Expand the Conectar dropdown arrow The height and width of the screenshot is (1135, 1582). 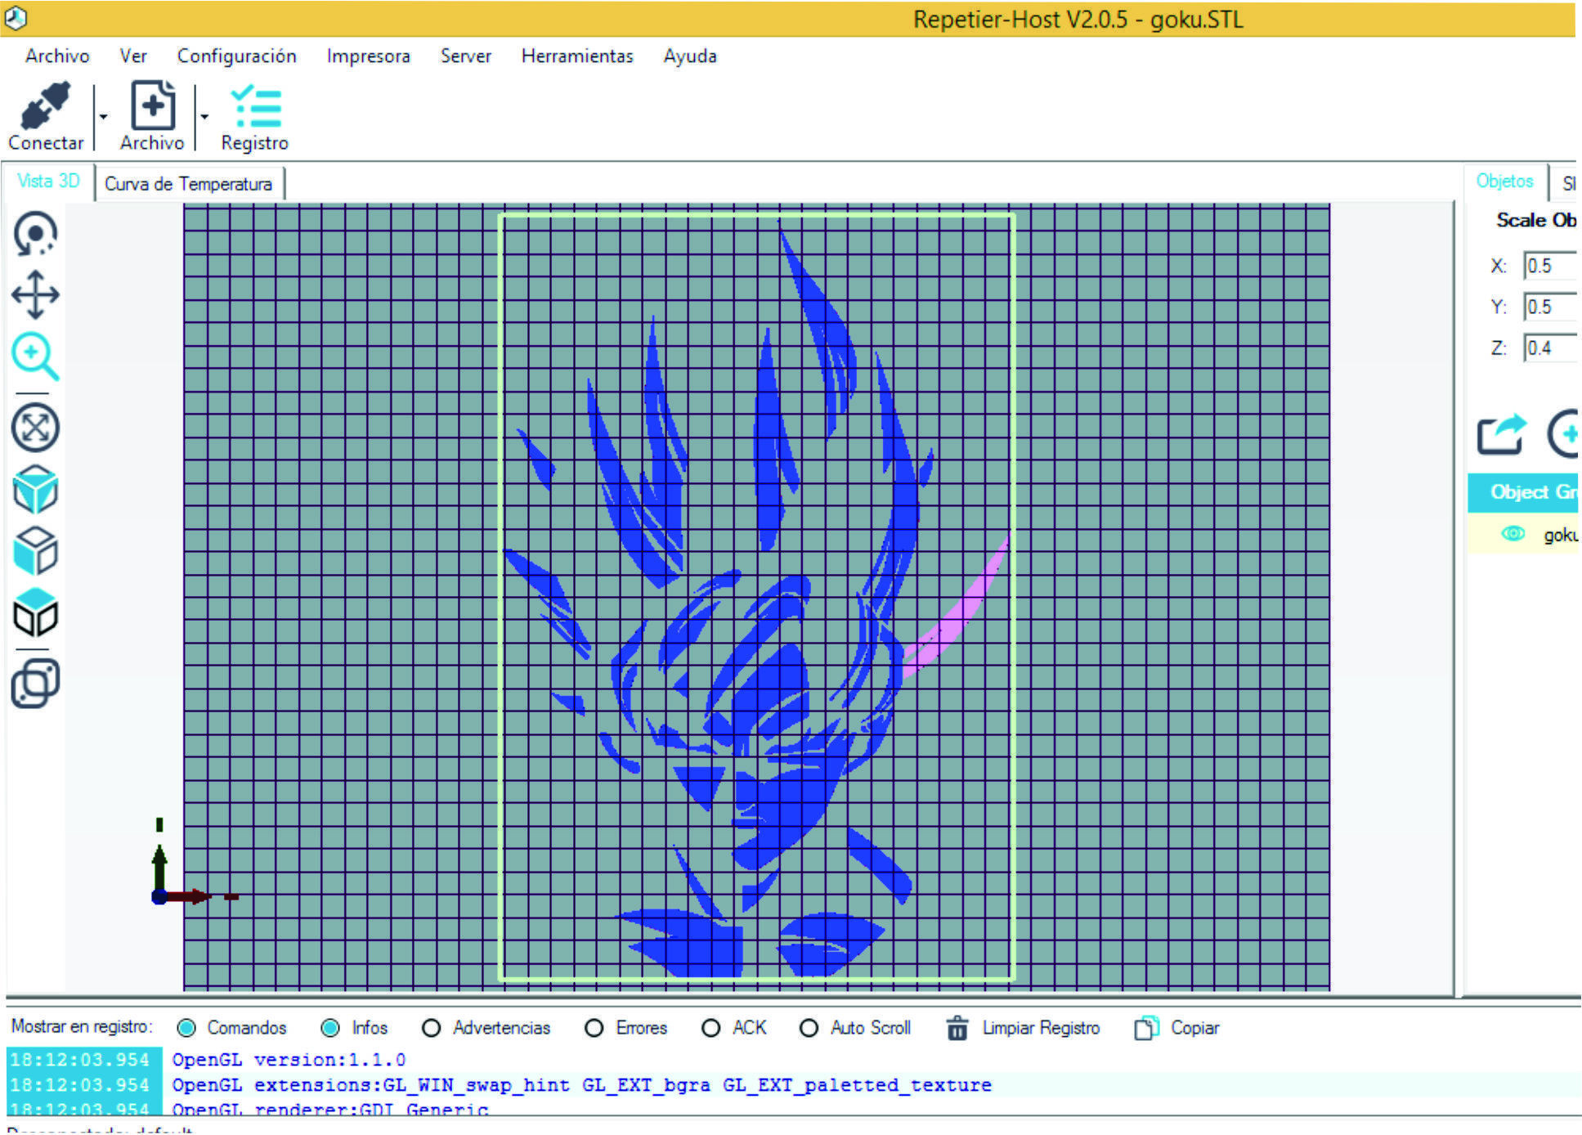[x=104, y=116]
